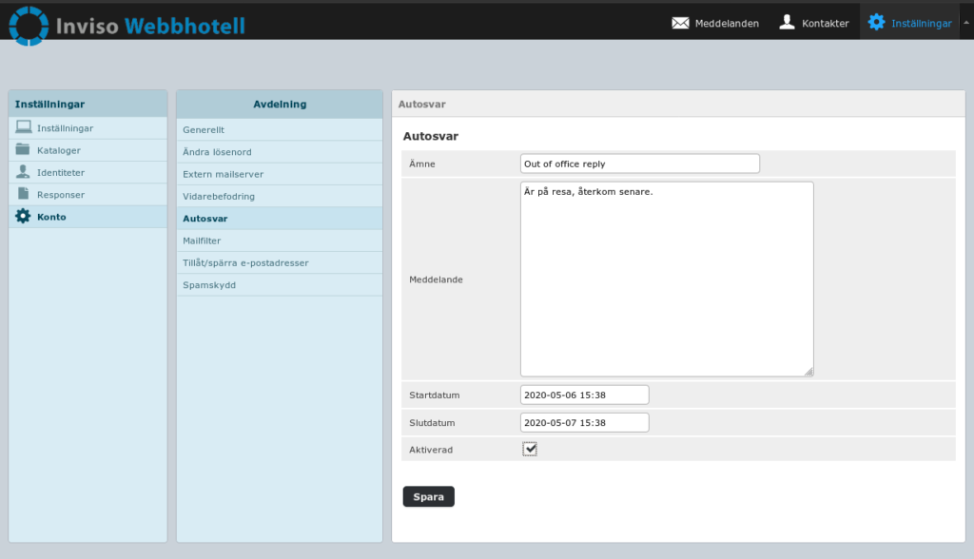This screenshot has width=974, height=559.
Task: Open Mailfilter settings
Action: pyautogui.click(x=202, y=241)
